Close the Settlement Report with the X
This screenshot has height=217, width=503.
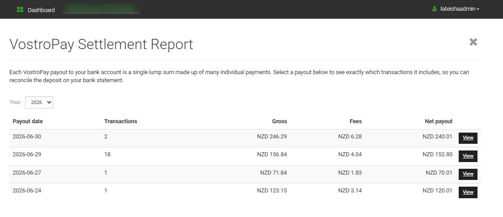[x=473, y=42]
